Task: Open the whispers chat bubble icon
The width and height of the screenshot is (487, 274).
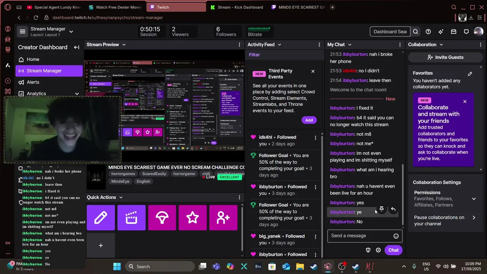Action: [x=466, y=32]
